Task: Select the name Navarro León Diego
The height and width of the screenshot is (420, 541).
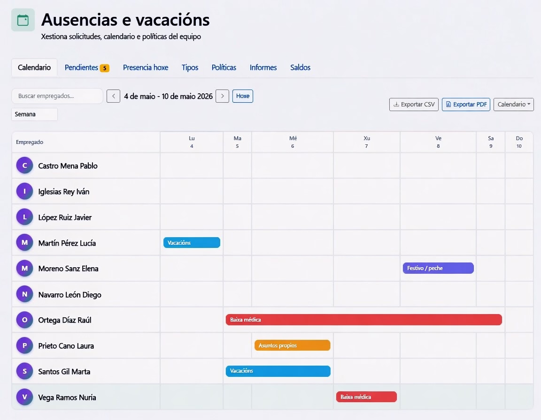Action: pos(70,295)
